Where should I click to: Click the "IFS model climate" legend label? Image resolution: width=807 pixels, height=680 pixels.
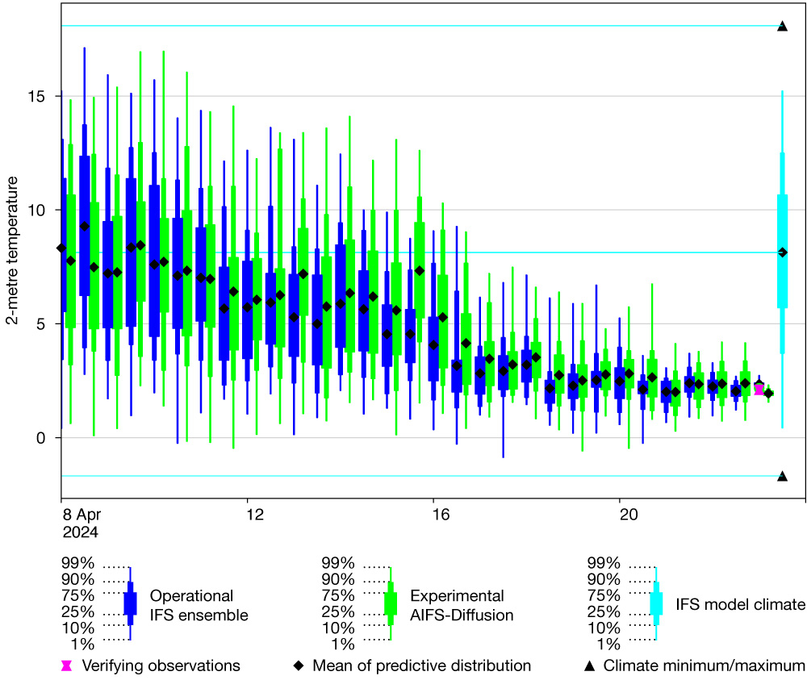tap(741, 604)
